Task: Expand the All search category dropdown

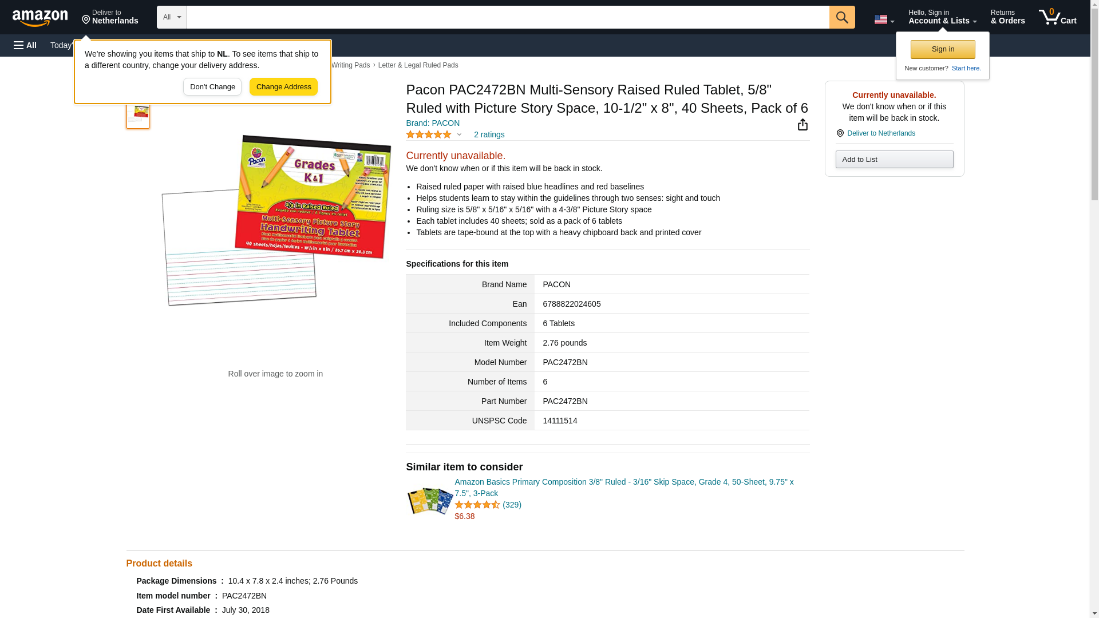Action: pyautogui.click(x=172, y=17)
